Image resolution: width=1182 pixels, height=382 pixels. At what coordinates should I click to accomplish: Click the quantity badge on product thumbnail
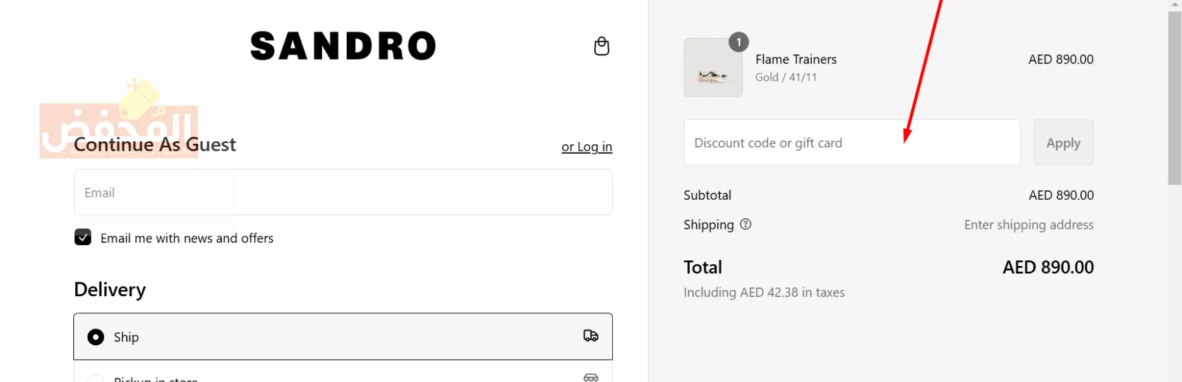(739, 42)
